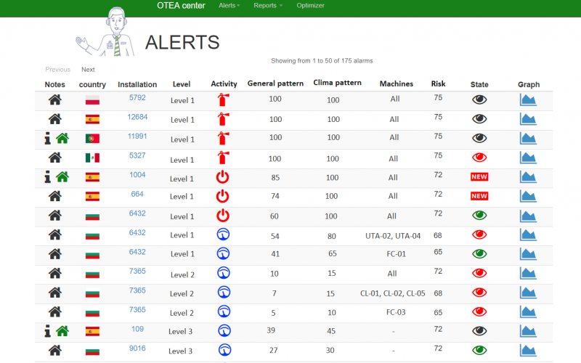Open the graph icon for installation 1004
Viewport: 581px width, 363px height.
528,176
